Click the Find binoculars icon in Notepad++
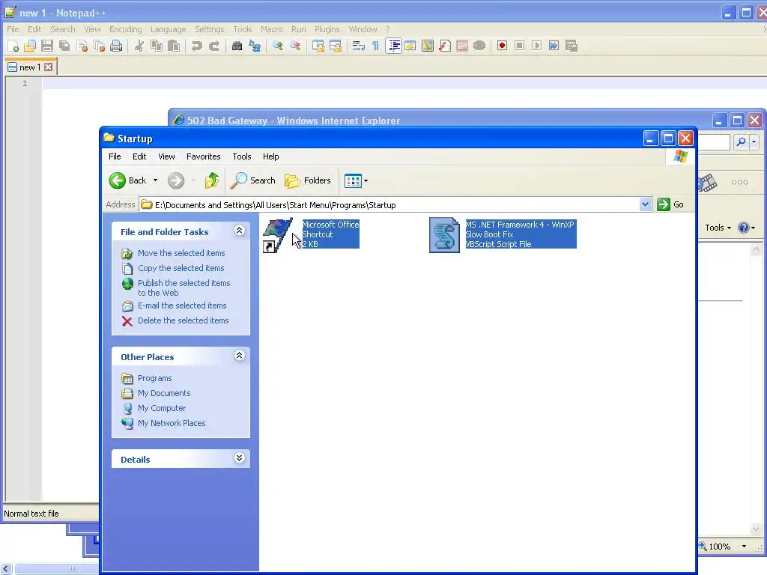Viewport: 767px width, 575px height. (x=237, y=46)
